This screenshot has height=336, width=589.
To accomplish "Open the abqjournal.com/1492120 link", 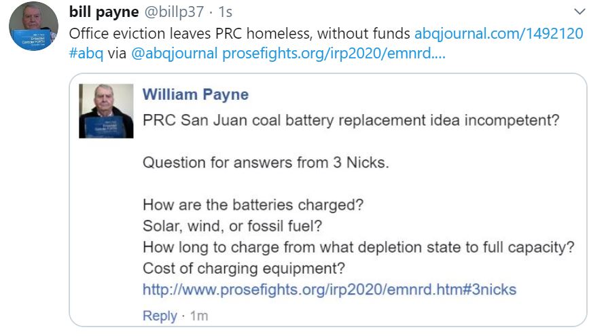I will pos(499,33).
